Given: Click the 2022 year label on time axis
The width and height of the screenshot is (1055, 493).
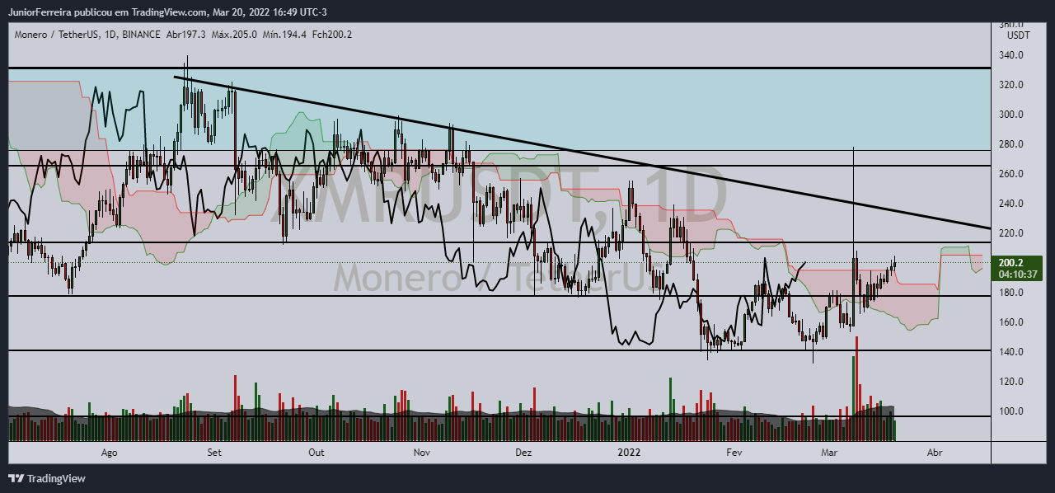Looking at the screenshot, I should pos(629,453).
